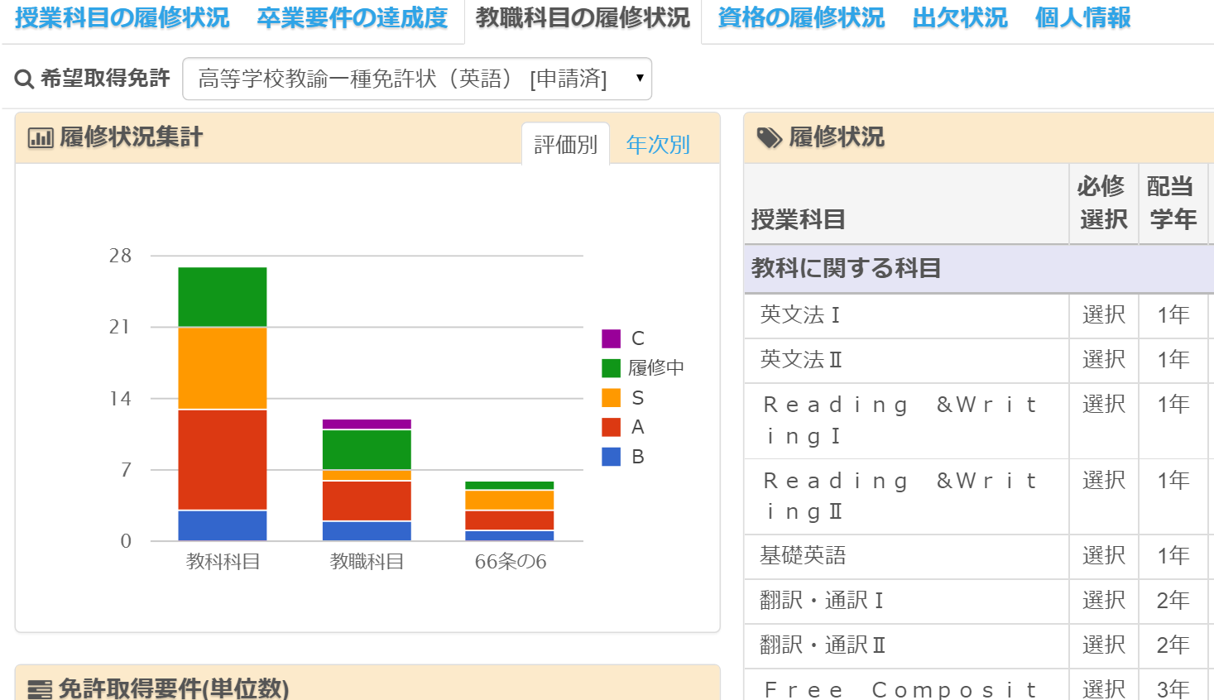The image size is (1214, 700).
Task: Open the 希望取得免許 license dropdown
Action: click(417, 79)
